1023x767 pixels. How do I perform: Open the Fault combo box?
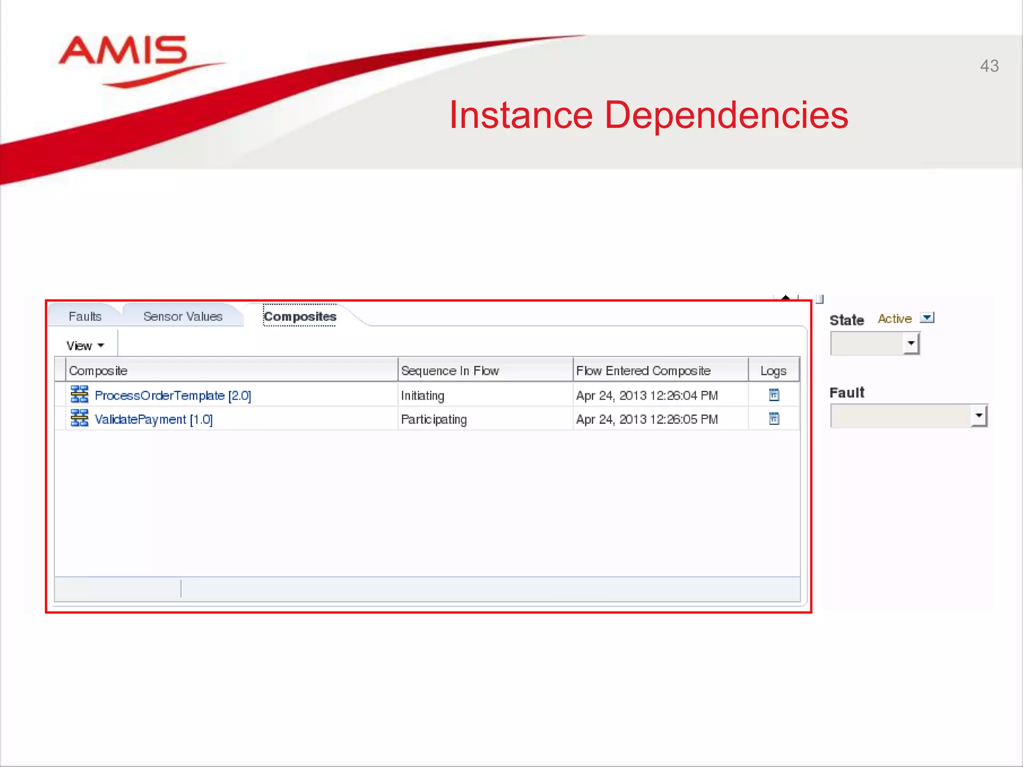909,415
